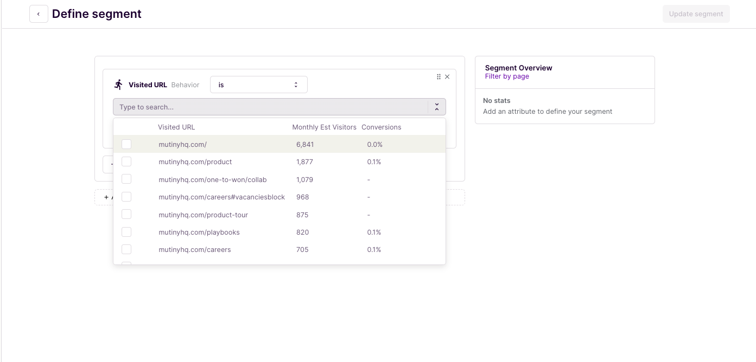Click the Update segment button
756x362 pixels.
click(x=696, y=14)
